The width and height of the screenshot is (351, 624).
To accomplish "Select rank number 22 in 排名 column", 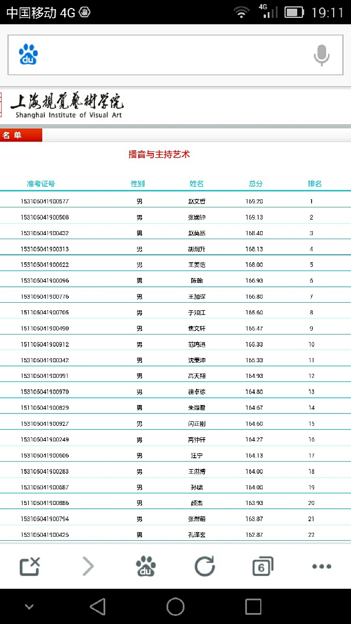I will pos(312,535).
